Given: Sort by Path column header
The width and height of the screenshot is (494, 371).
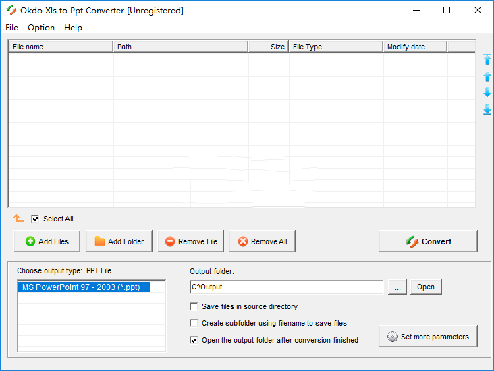Looking at the screenshot, I should coord(180,47).
